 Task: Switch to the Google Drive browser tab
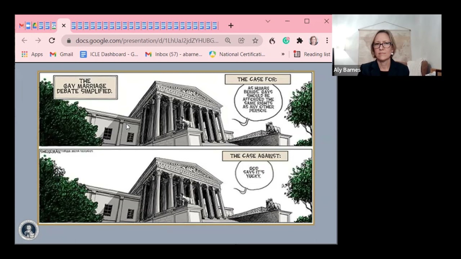35,26
